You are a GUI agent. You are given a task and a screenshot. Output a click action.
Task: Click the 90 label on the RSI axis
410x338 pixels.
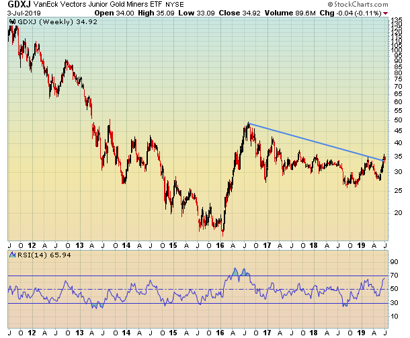(x=394, y=262)
